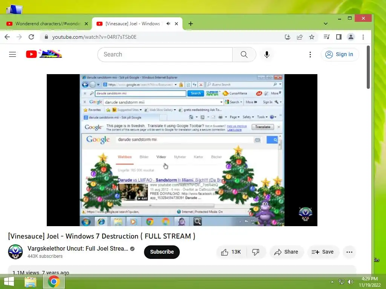Close the Vinesauce Joel tab
This screenshot has height=289, width=386.
click(176, 24)
